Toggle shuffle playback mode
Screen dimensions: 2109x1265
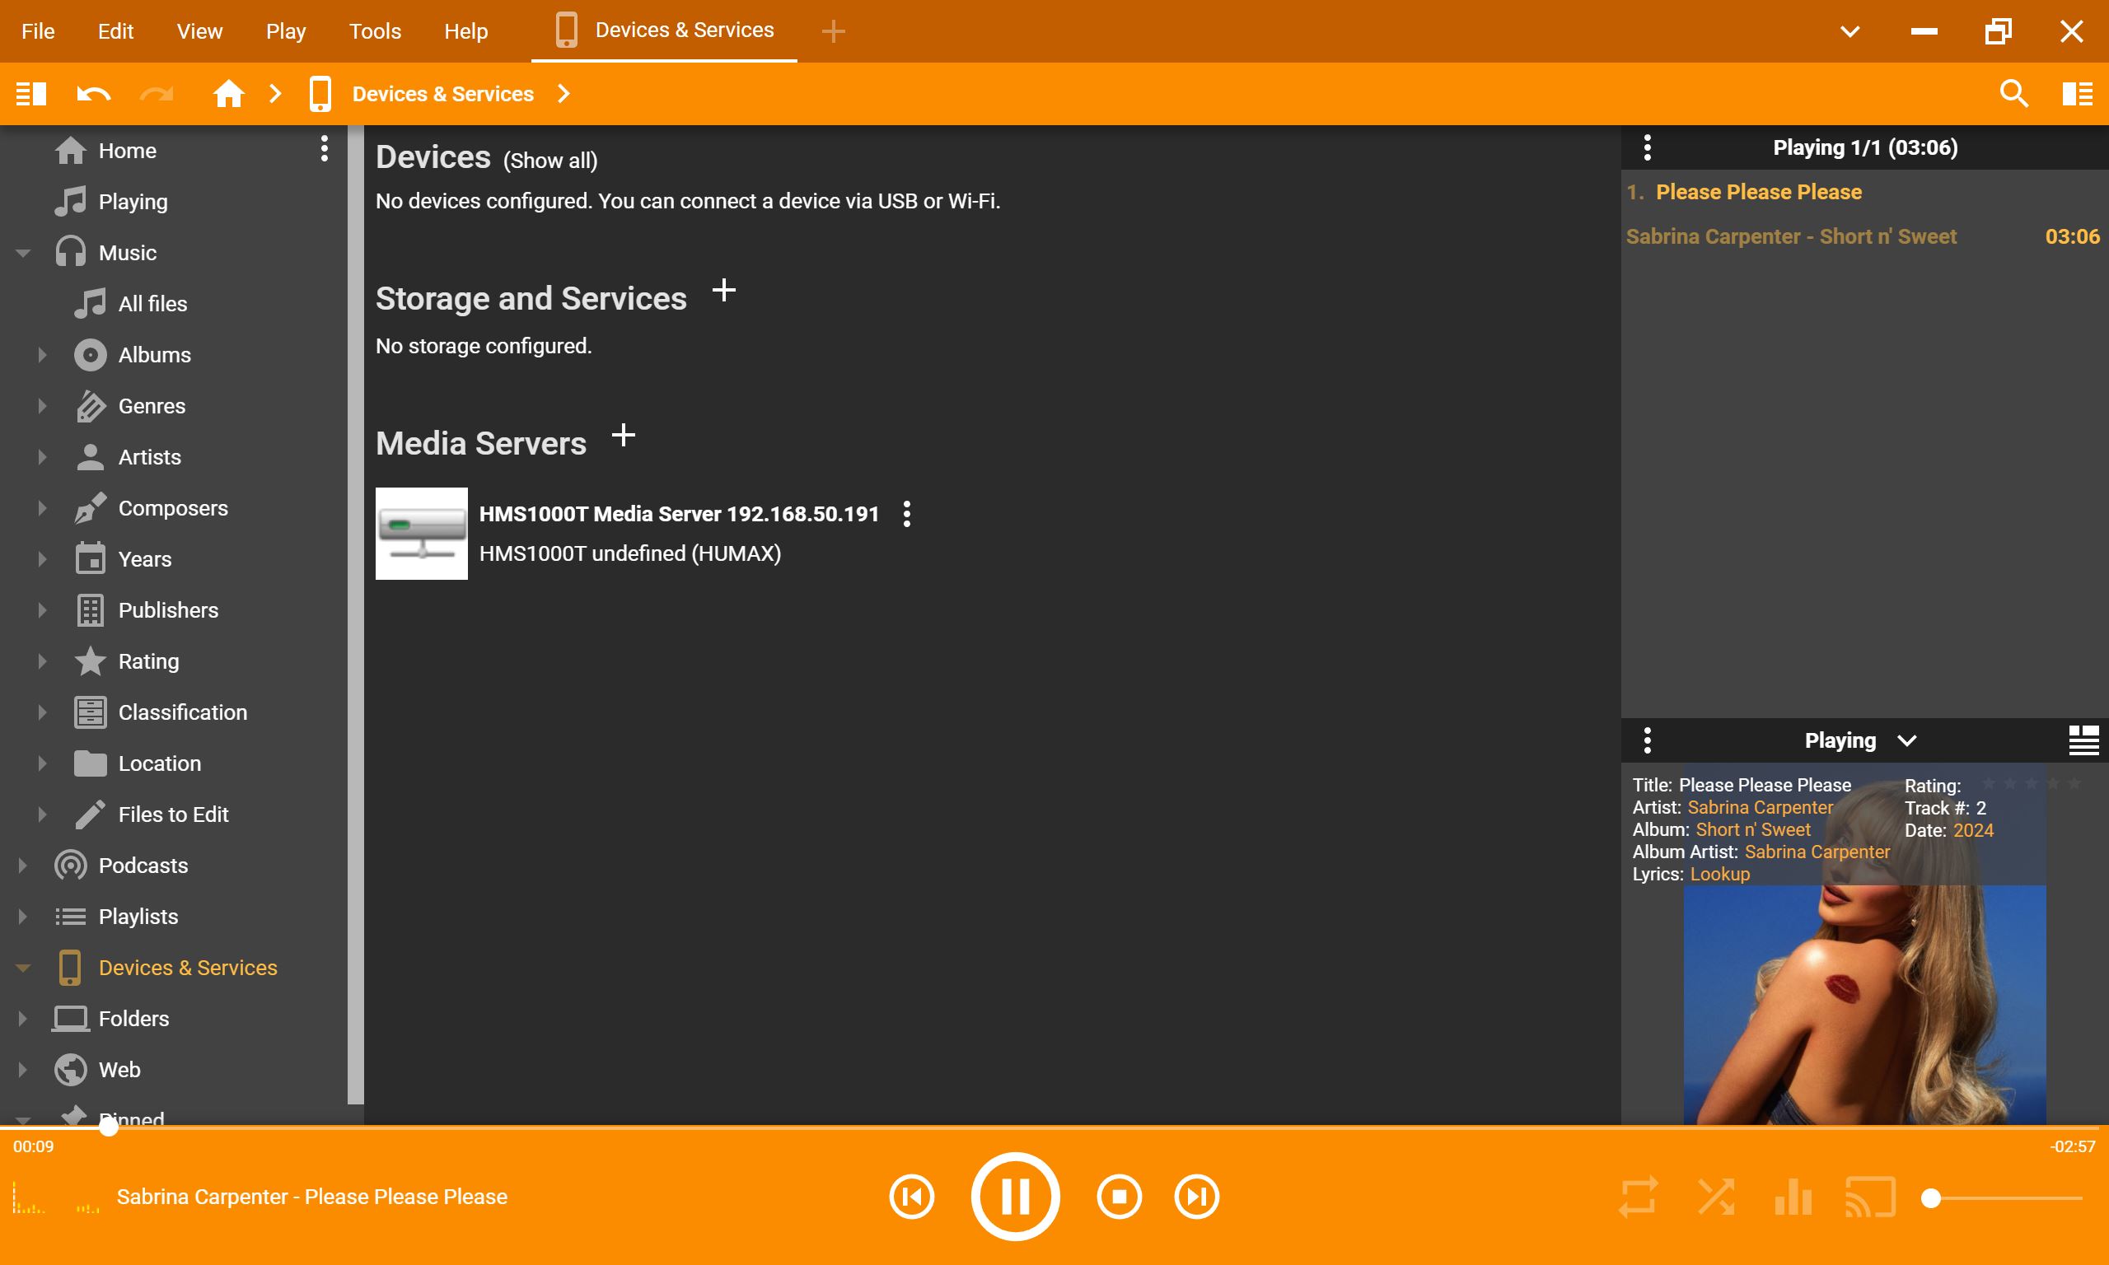1715,1197
